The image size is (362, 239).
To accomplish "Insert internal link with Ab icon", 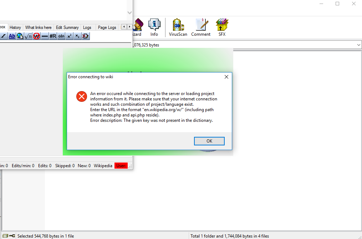I will (12, 36).
